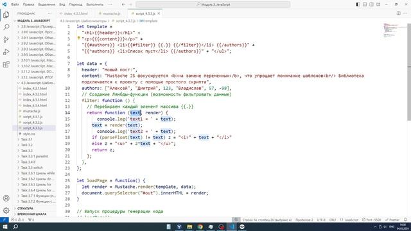Viewport: 411px width, 231px height.
Task: Open the Manage gear settings icon
Action: pos(6,210)
